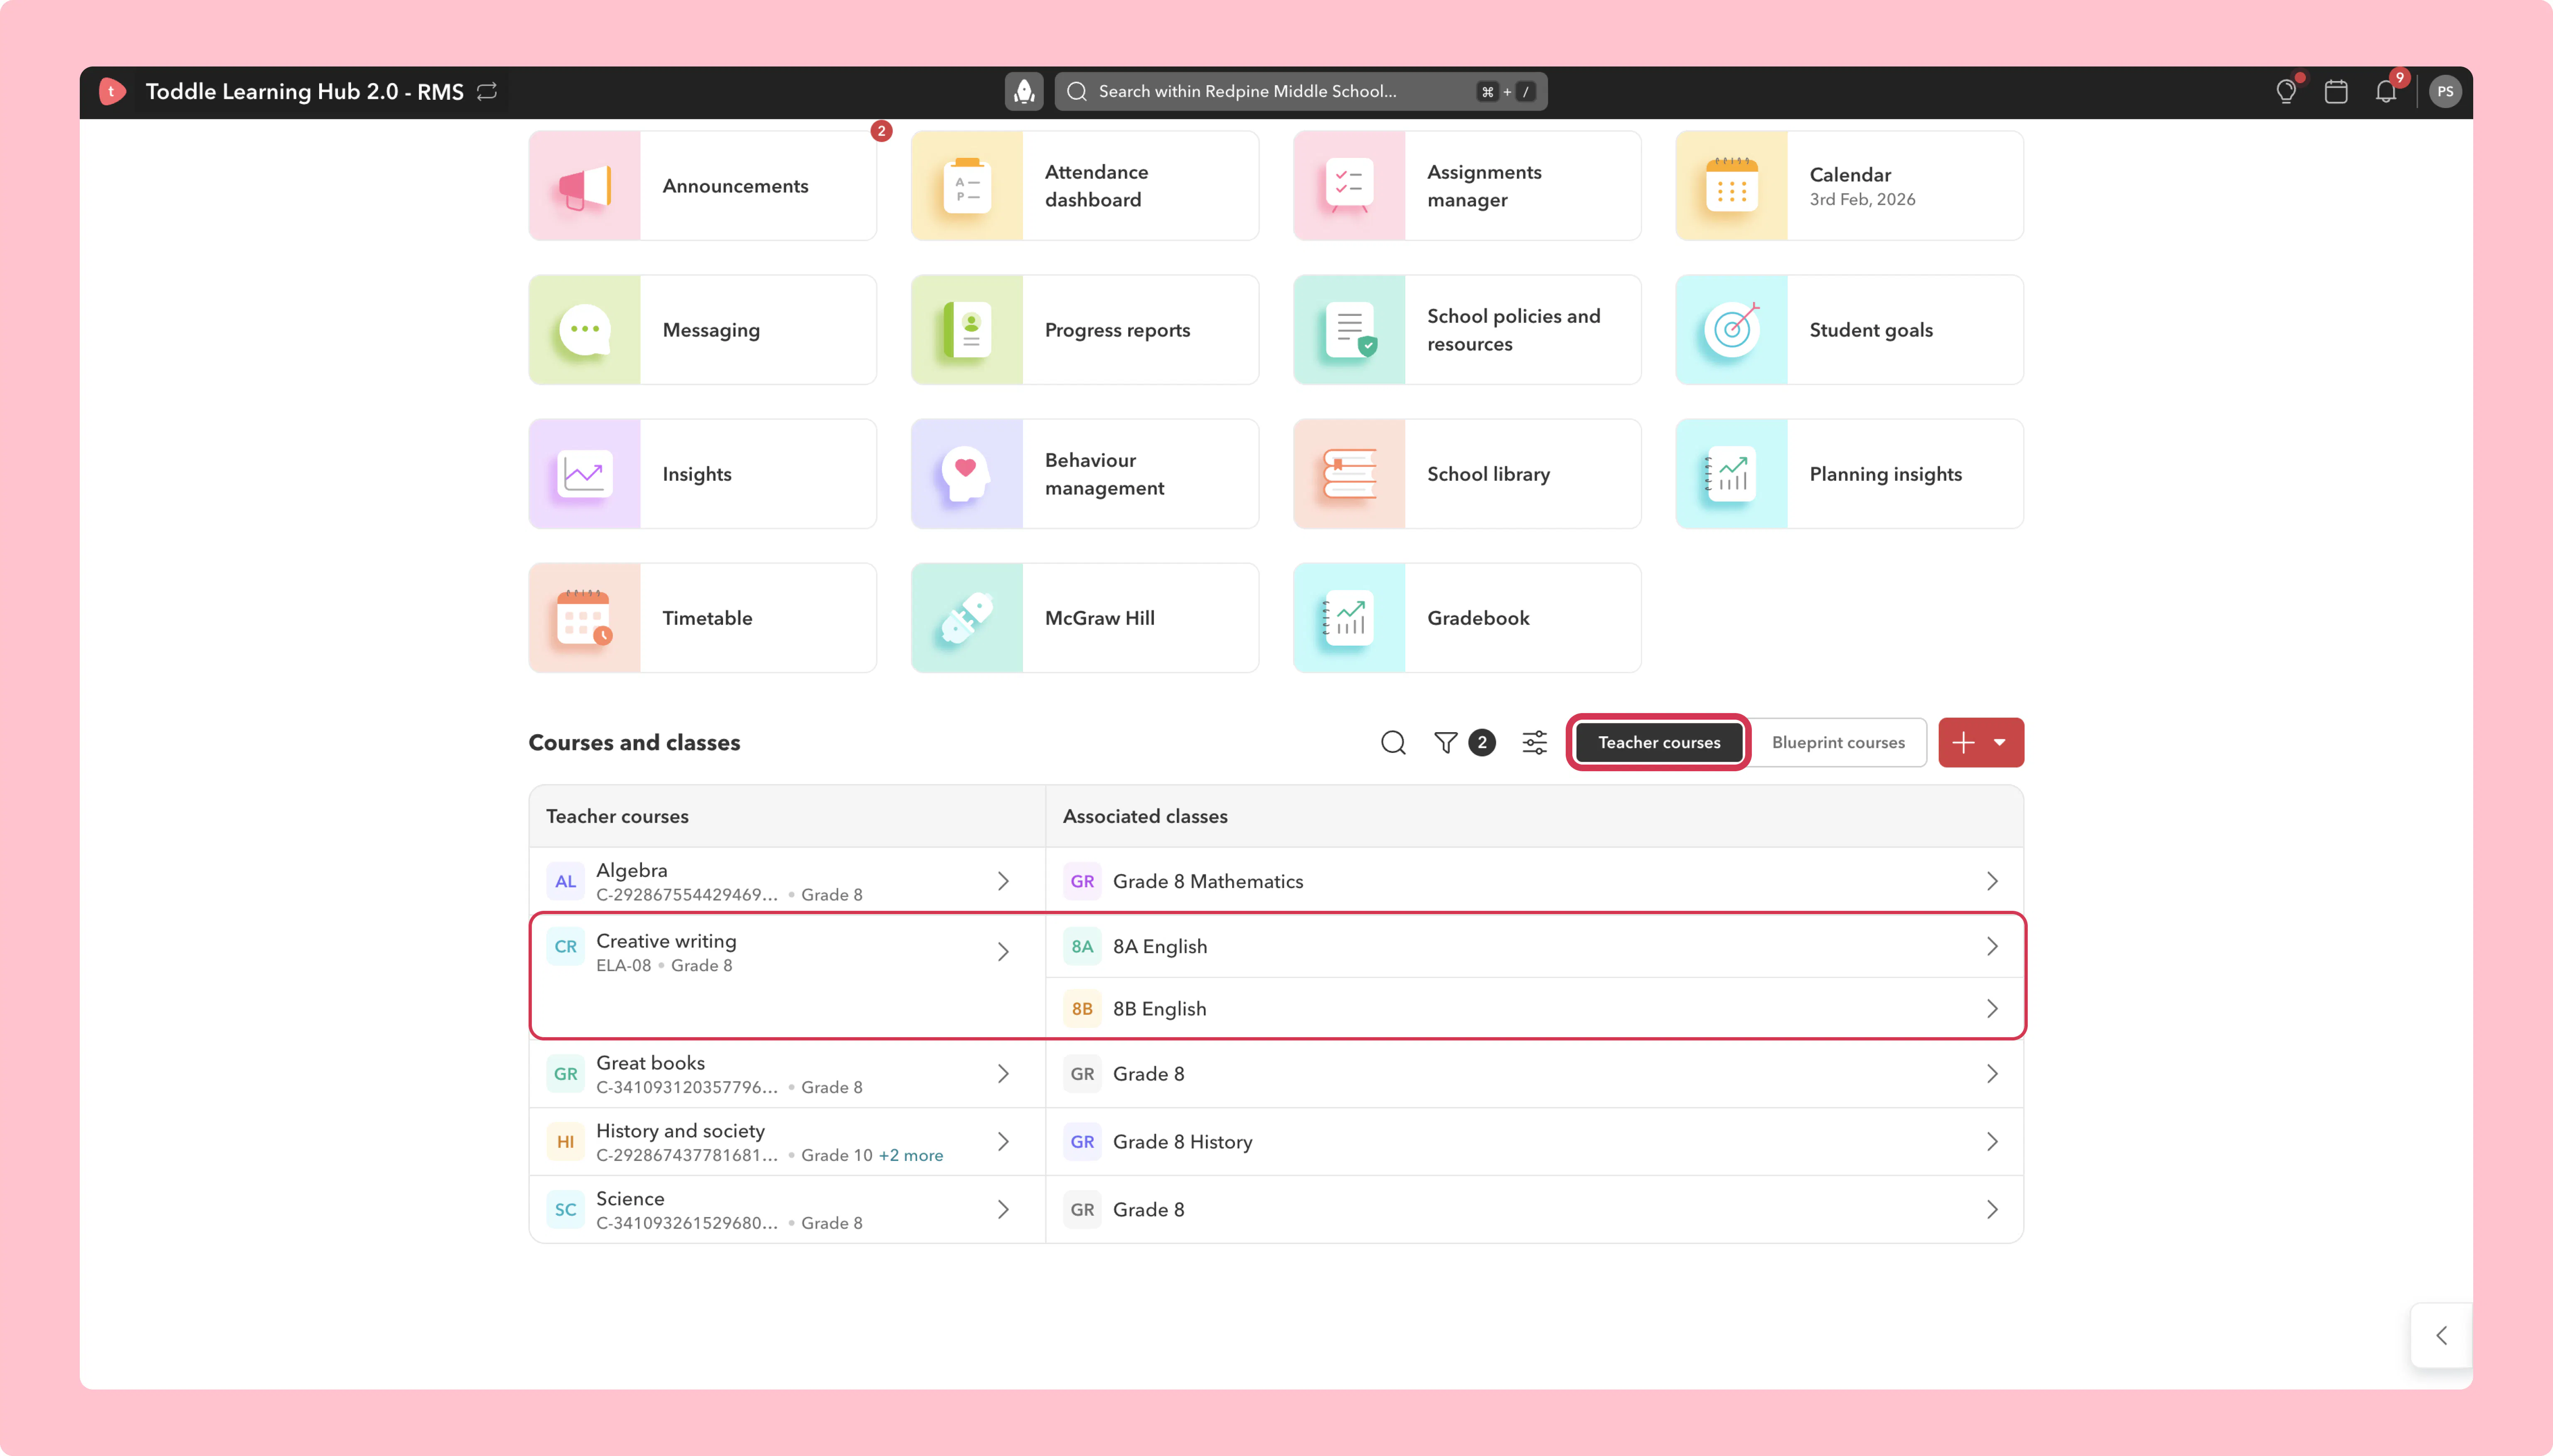Open the Messaging chat bubble icon
This screenshot has height=1456, width=2553.
(x=585, y=330)
